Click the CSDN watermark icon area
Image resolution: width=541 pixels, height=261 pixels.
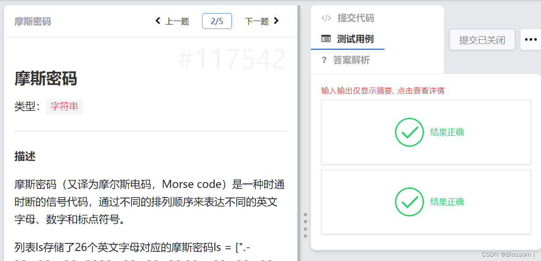[x=509, y=254]
